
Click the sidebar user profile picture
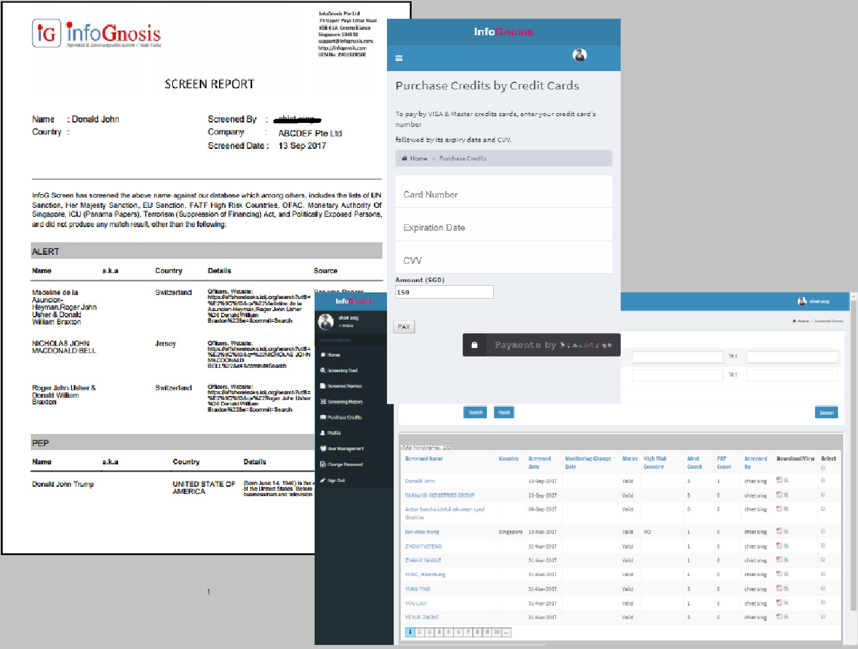326,321
